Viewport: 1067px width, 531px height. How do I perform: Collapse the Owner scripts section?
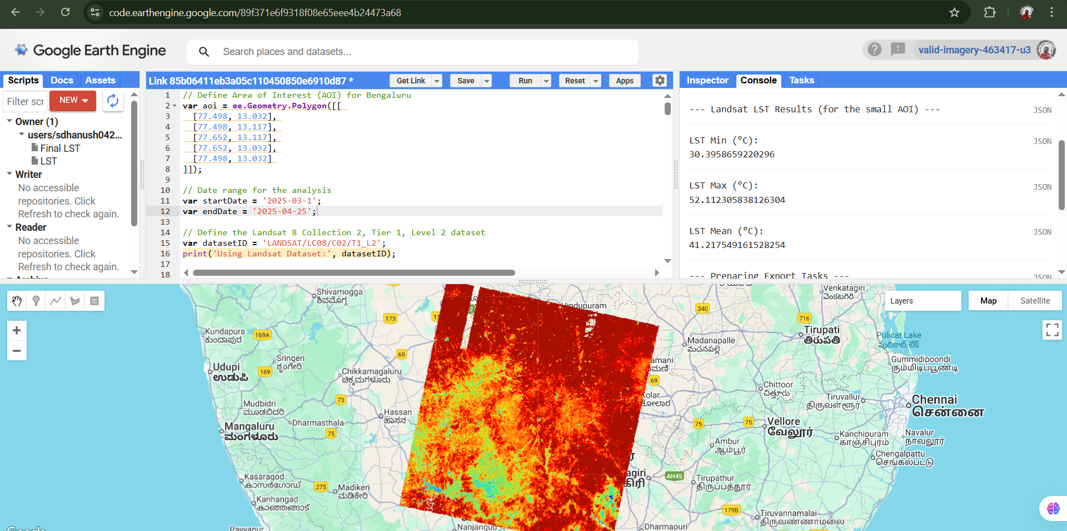point(9,121)
